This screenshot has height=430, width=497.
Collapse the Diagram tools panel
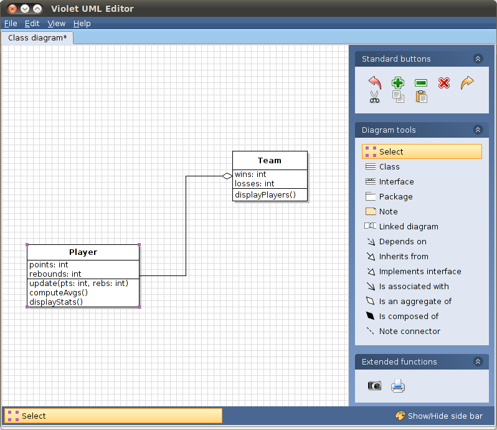478,130
